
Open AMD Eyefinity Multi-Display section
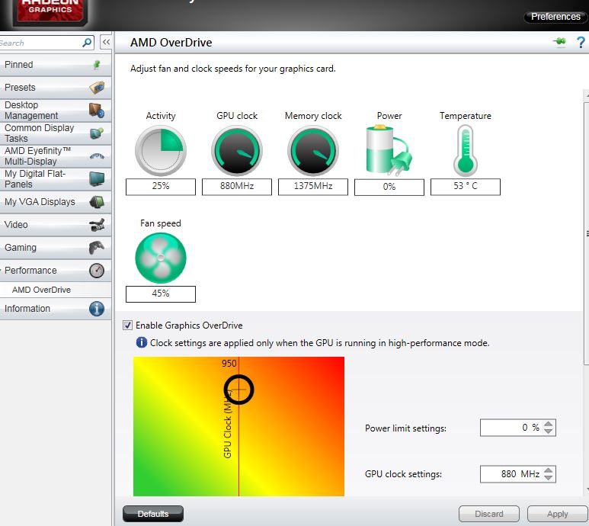point(55,156)
